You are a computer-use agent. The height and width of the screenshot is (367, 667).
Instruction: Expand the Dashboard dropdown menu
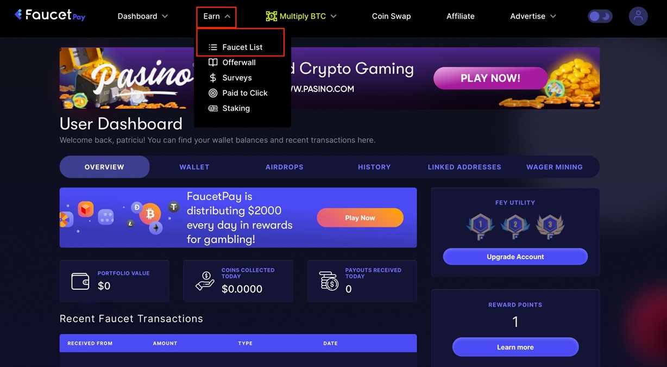[143, 16]
